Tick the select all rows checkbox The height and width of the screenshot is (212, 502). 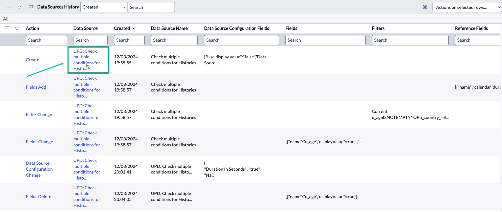click(x=8, y=29)
